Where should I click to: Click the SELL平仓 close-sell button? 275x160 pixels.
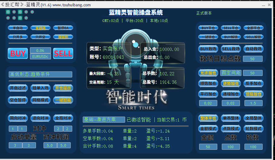[x=231, y=28]
